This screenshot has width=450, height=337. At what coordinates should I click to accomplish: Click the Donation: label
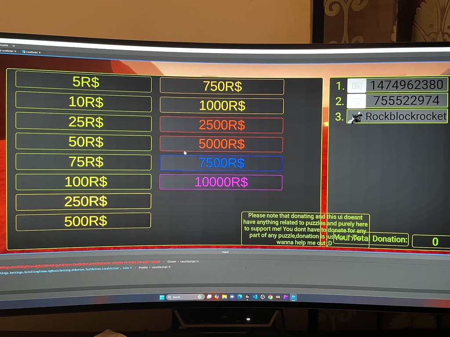390,239
